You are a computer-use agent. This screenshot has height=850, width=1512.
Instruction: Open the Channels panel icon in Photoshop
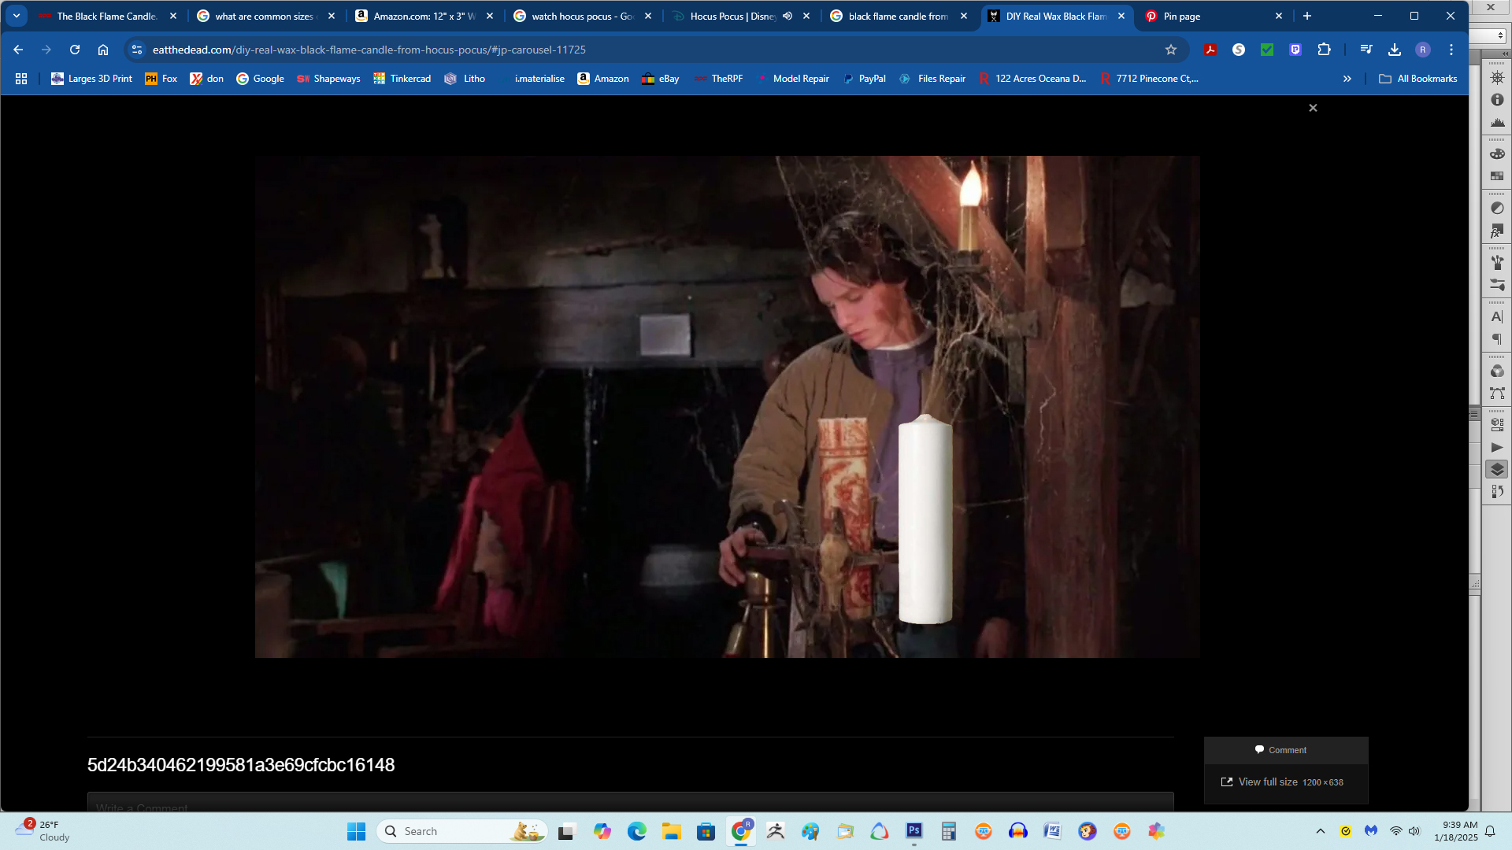(x=1497, y=371)
